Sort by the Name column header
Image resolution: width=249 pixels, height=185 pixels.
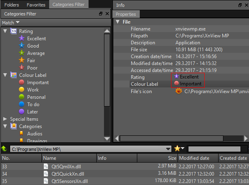(x=69, y=158)
